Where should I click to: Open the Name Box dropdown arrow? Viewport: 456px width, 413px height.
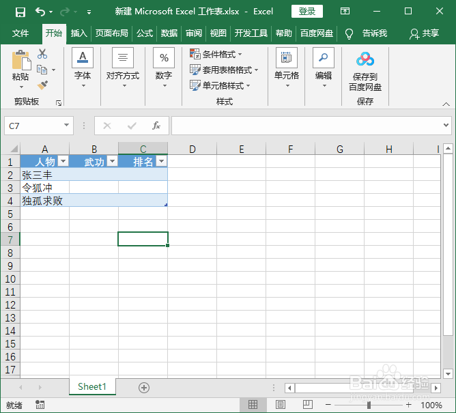point(67,125)
